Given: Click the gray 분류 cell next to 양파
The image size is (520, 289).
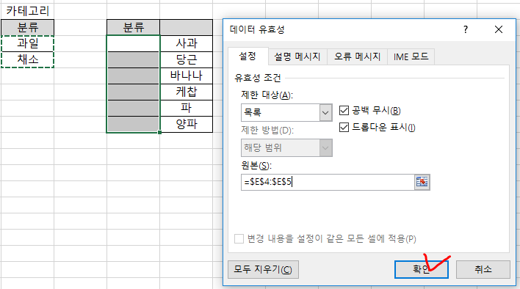Looking at the screenshot, I should 134,124.
